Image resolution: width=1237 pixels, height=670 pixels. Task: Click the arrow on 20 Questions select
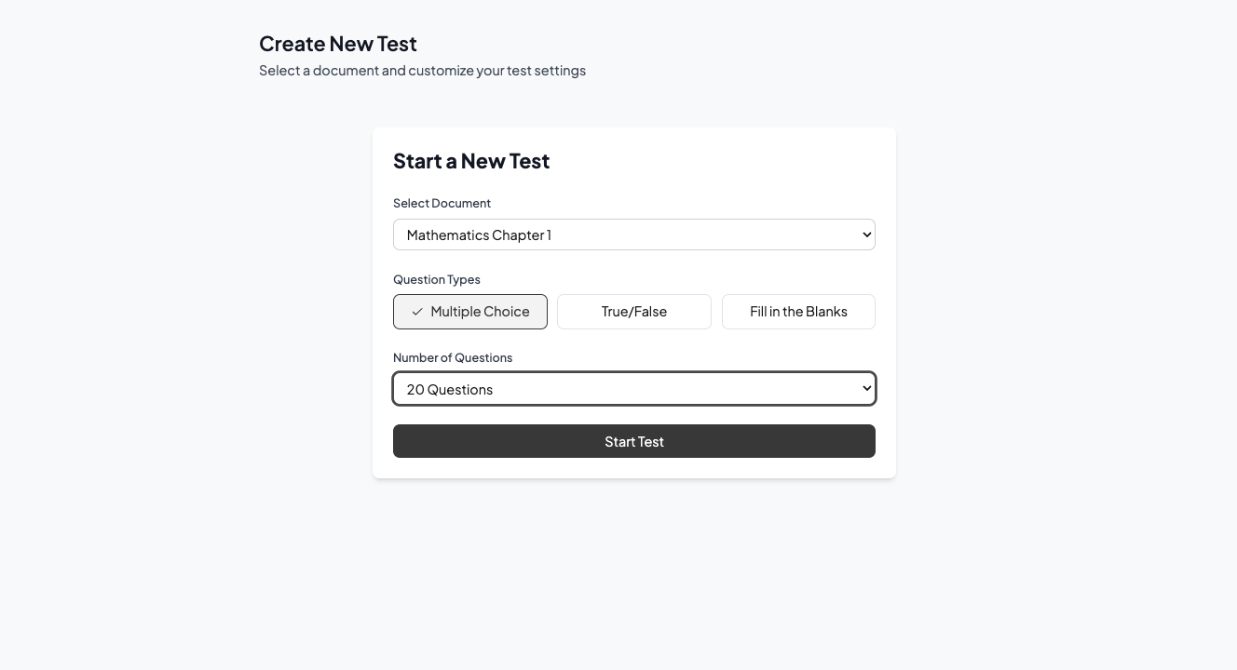pyautogui.click(x=866, y=389)
